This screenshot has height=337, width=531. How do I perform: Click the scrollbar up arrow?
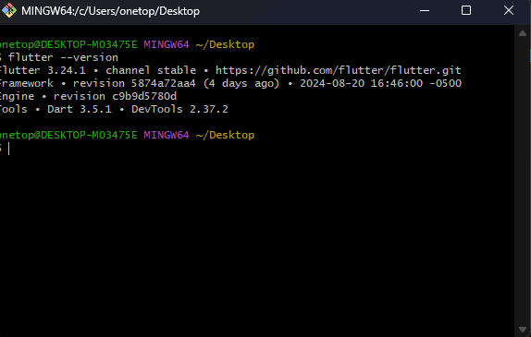pyautogui.click(x=523, y=33)
